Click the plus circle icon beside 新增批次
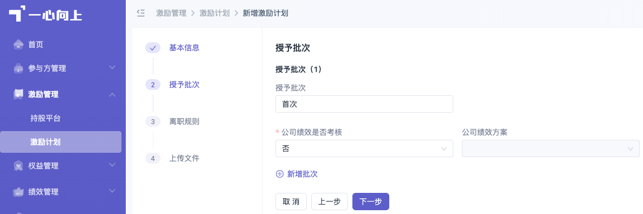The image size is (643, 214). tap(280, 174)
